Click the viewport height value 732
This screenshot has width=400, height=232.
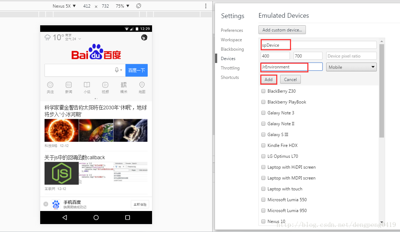[105, 6]
